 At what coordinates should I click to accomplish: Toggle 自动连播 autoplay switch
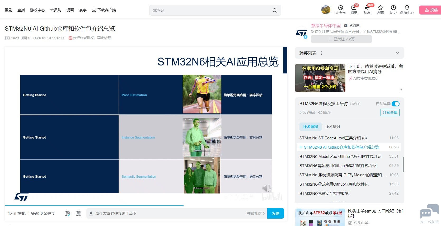point(396,104)
